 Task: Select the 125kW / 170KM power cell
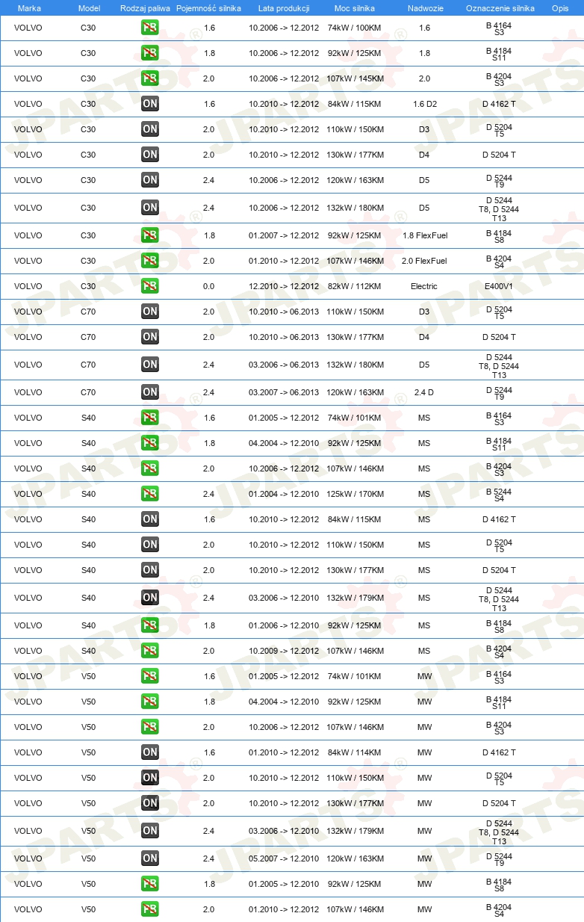355,494
